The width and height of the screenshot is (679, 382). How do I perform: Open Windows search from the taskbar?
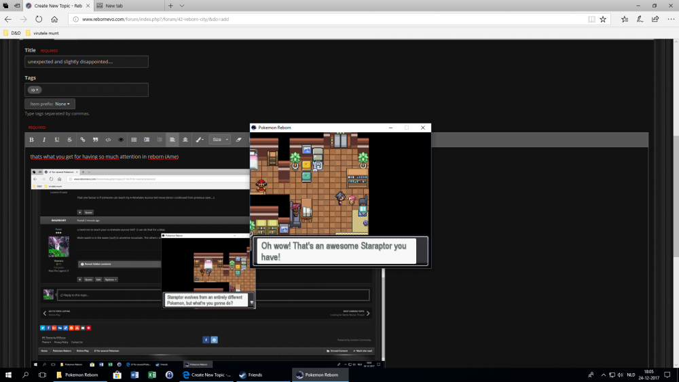click(x=25, y=375)
